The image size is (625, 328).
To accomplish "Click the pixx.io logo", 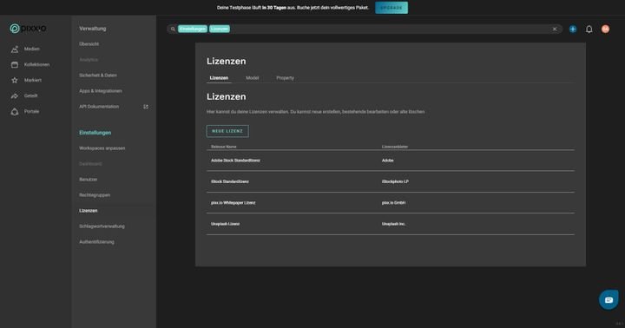I will tap(28, 29).
